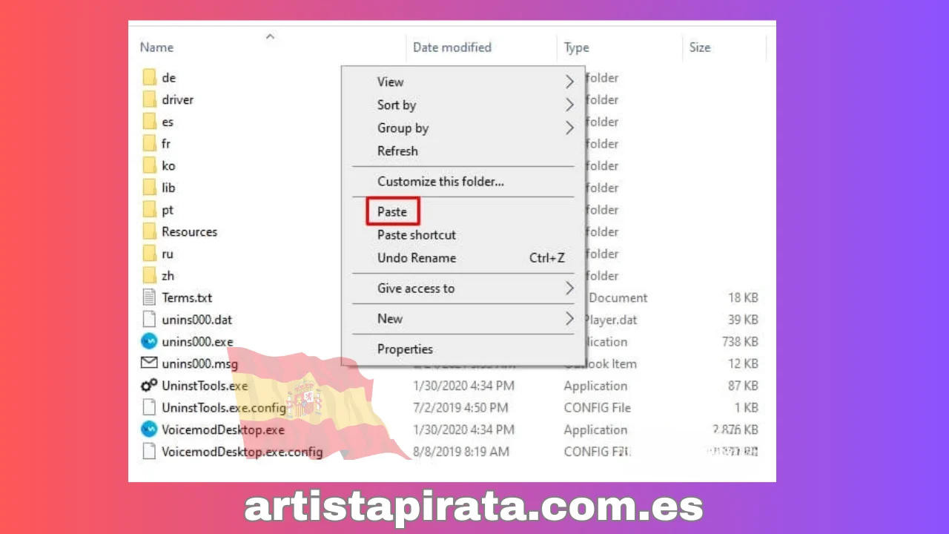Click the unins000.dat file icon
The width and height of the screenshot is (949, 534).
150,320
